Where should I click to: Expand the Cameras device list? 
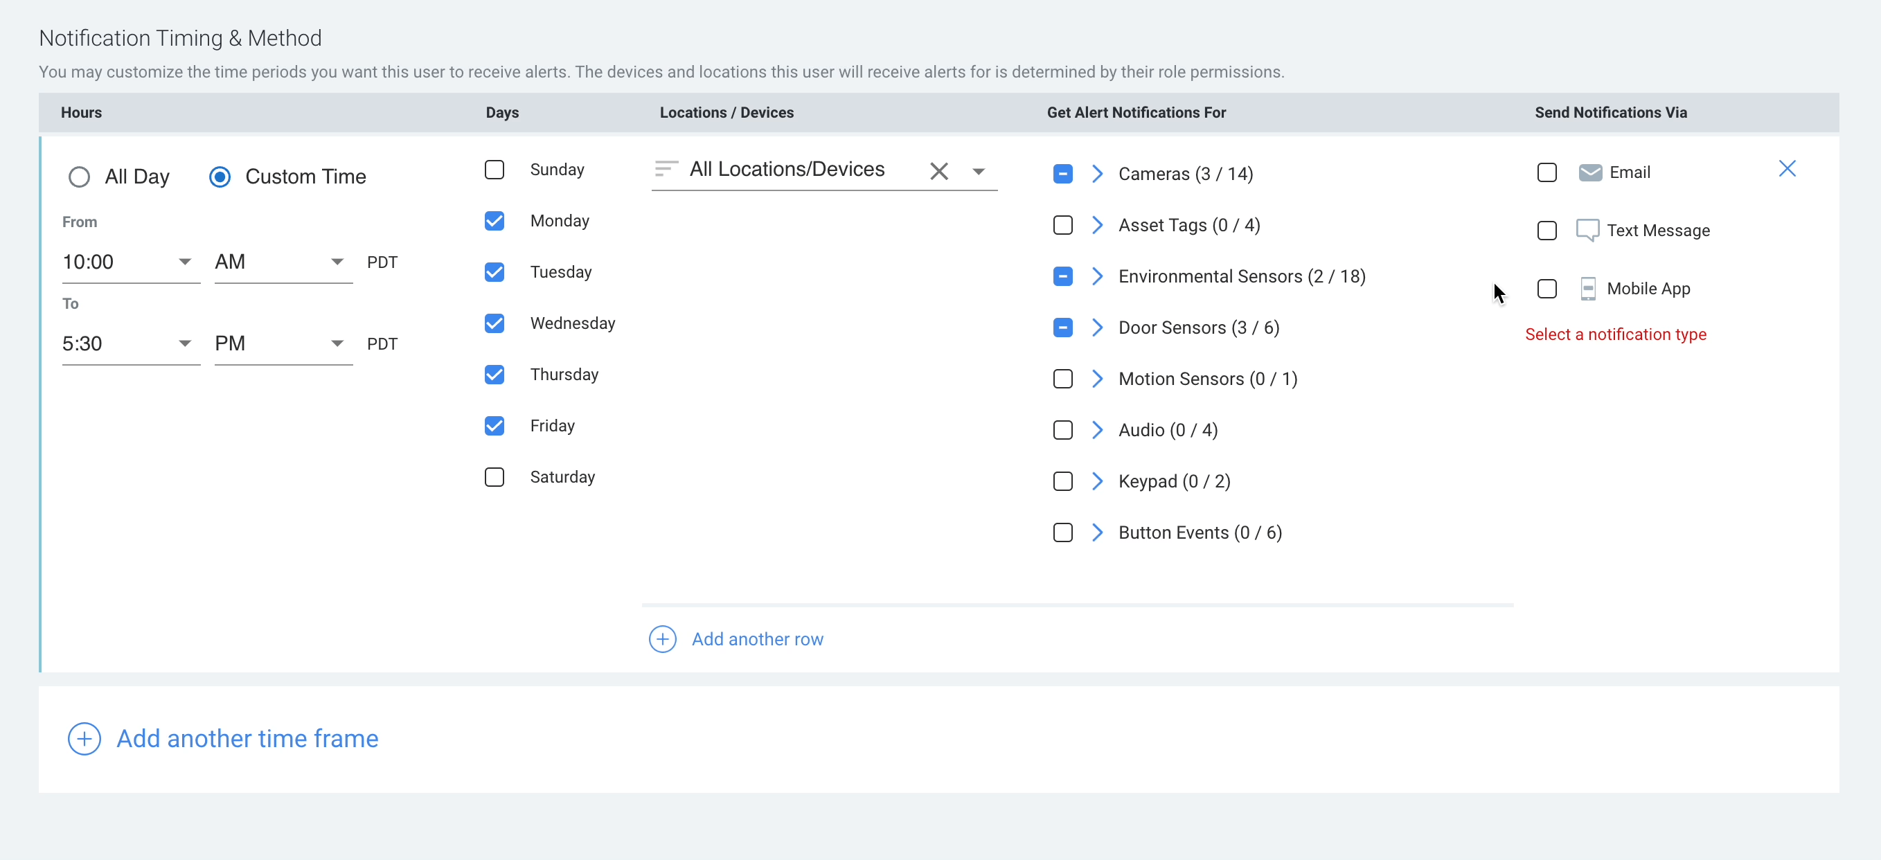click(x=1097, y=174)
